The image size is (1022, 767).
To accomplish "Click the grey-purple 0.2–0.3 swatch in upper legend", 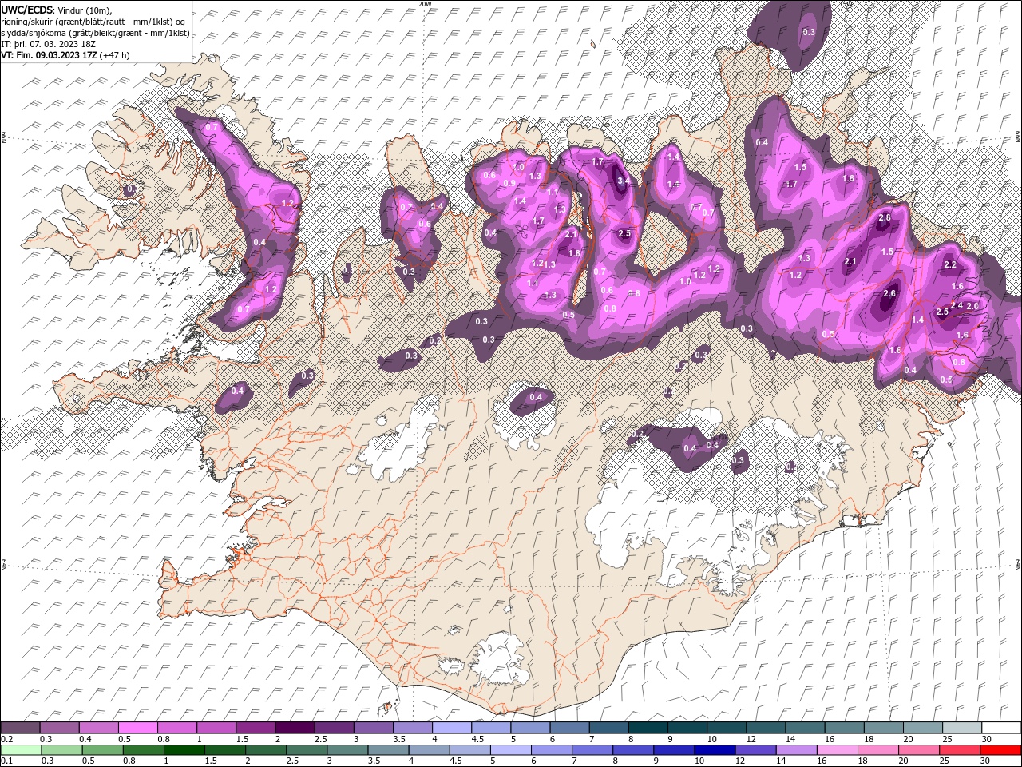I will pyautogui.click(x=21, y=728).
